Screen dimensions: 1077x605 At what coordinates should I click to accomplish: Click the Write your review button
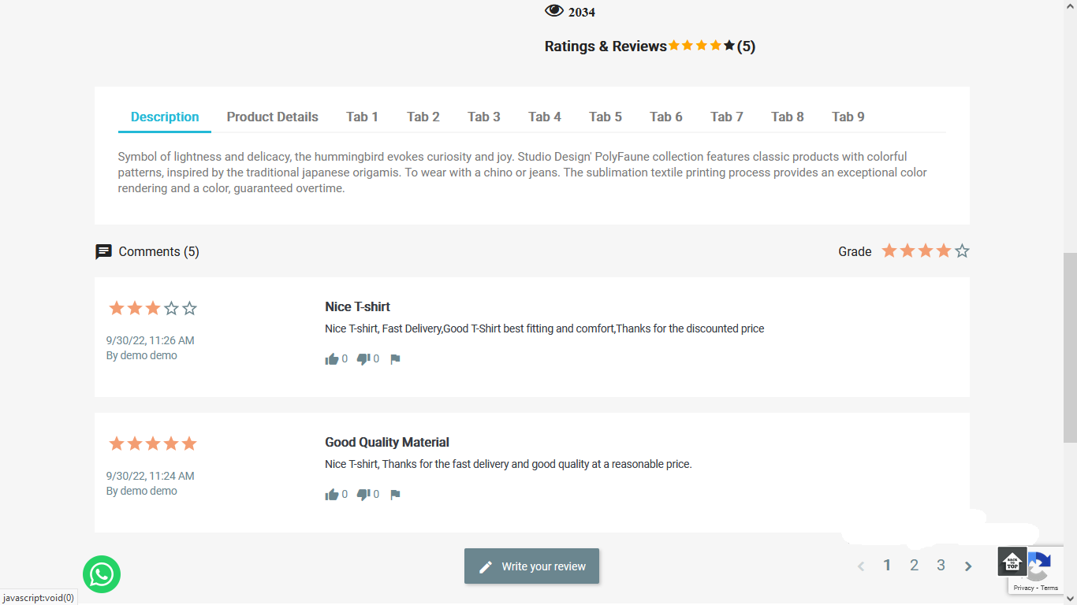click(531, 566)
